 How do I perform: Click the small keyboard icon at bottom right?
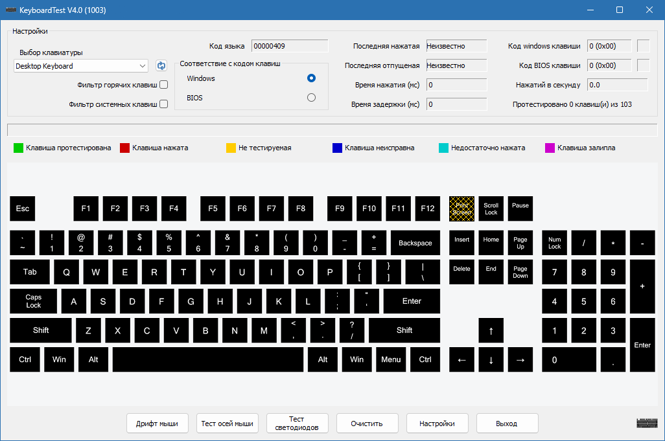647,423
